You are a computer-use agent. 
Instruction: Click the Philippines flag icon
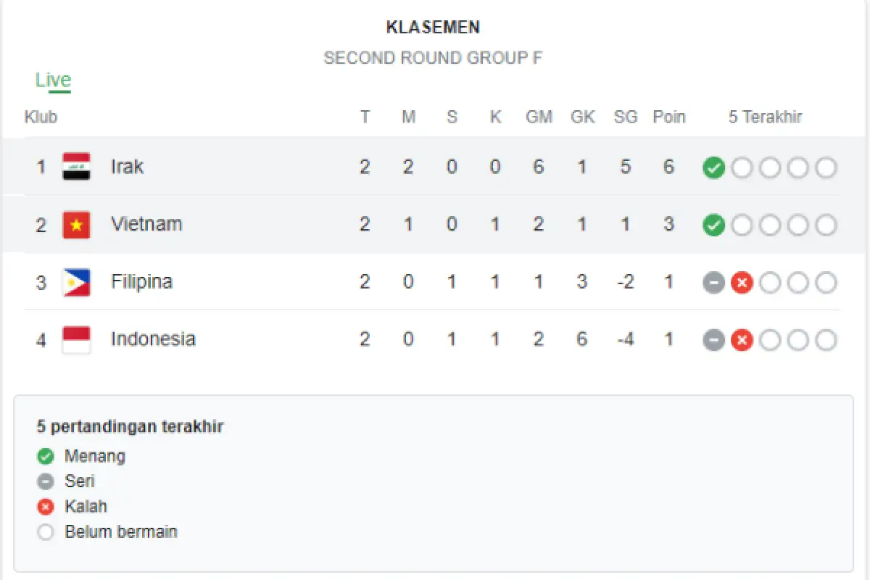[77, 282]
